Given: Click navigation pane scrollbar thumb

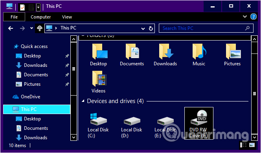Looking at the screenshot, I should tap(74, 69).
